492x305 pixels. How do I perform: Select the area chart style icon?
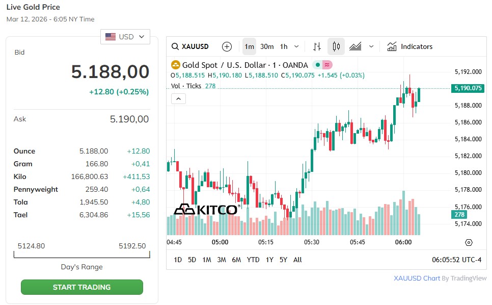coord(356,46)
